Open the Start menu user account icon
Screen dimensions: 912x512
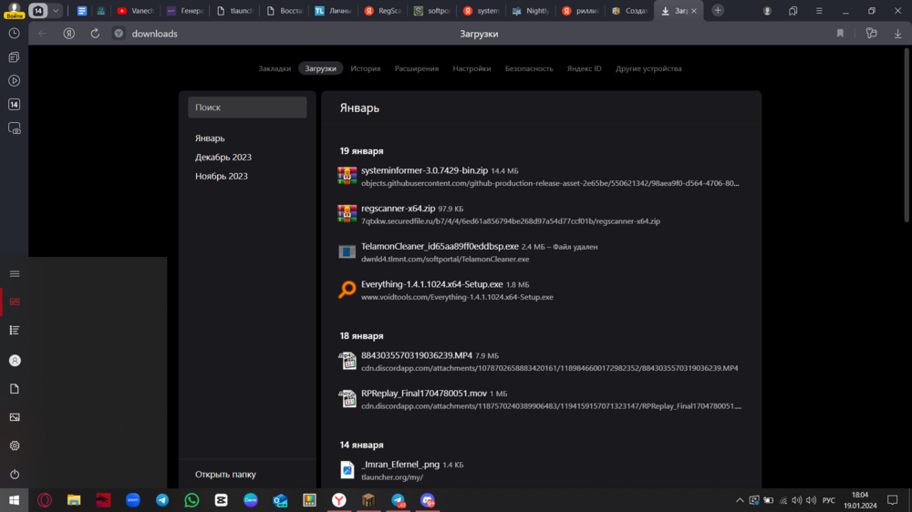15,361
